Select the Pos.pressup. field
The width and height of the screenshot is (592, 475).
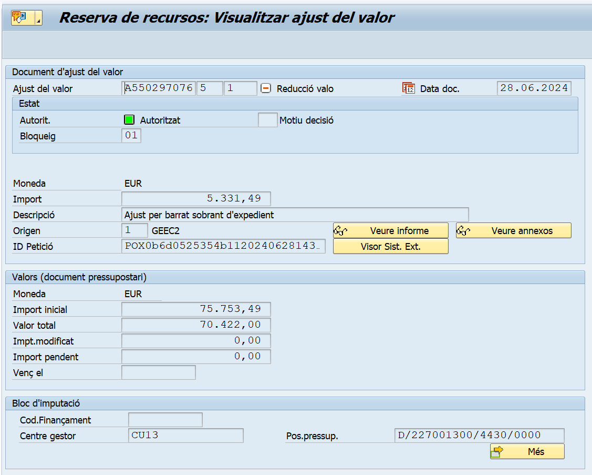click(x=479, y=436)
